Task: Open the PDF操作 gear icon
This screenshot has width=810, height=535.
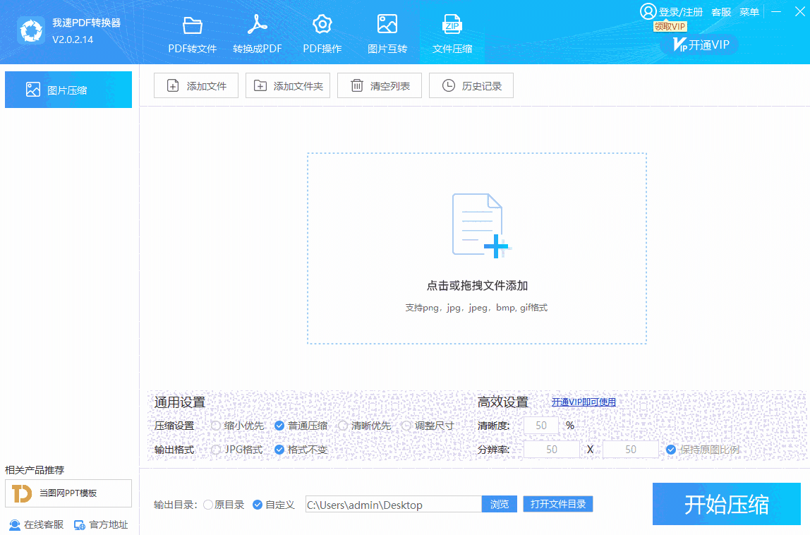Action: [x=322, y=25]
